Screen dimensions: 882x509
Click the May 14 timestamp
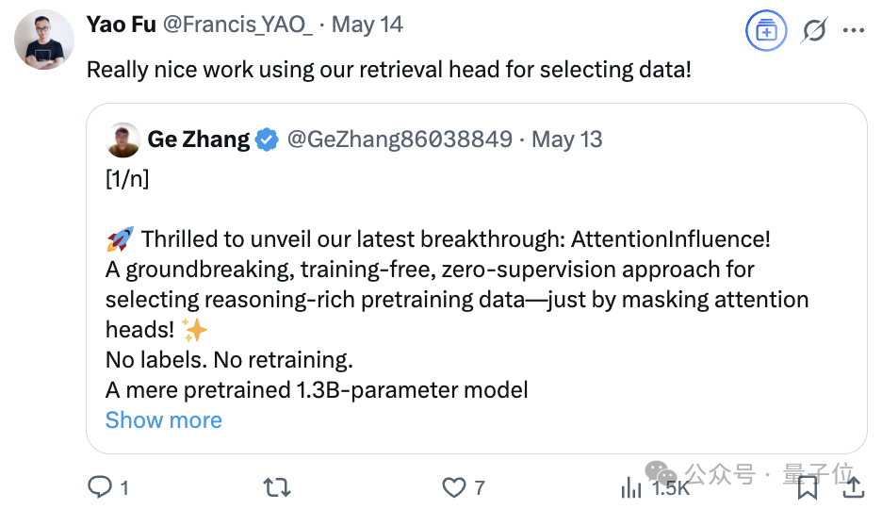367,25
